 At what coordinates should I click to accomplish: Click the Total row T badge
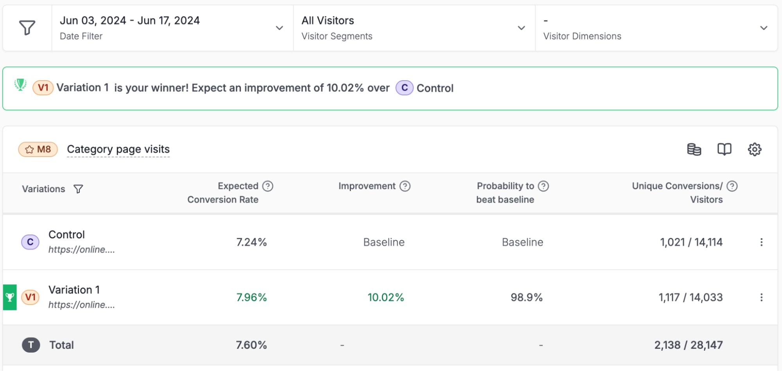pos(31,345)
